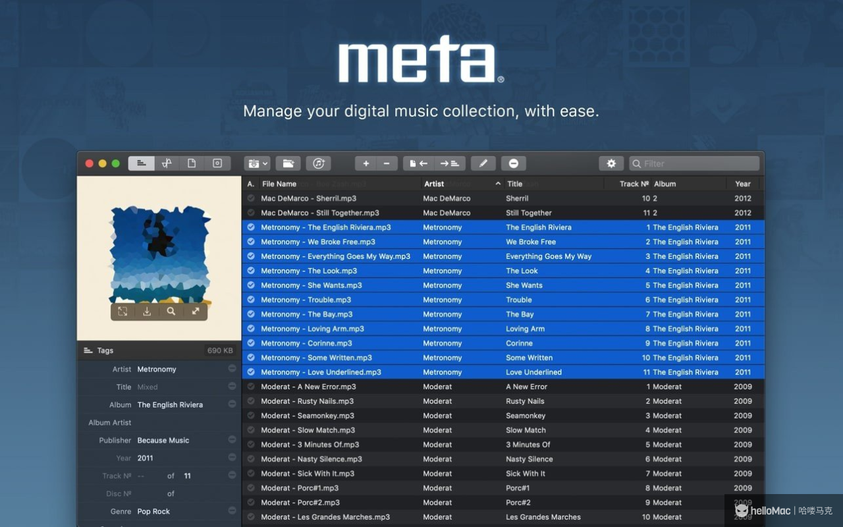Click the pencil edit icon
Screen dimensions: 843x527
coord(483,163)
